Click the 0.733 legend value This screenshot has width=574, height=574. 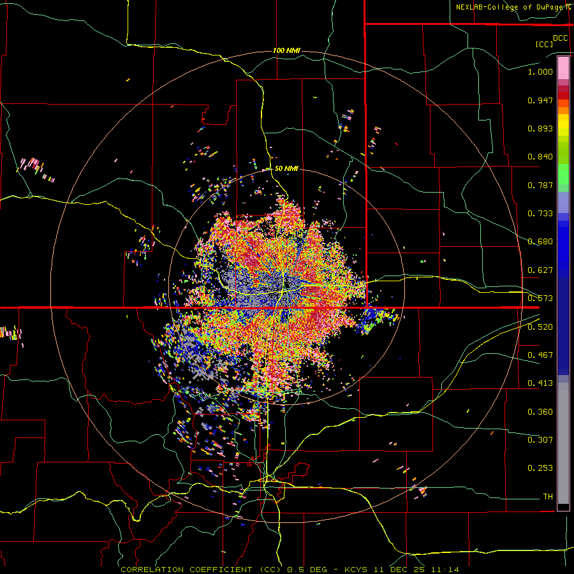(540, 214)
